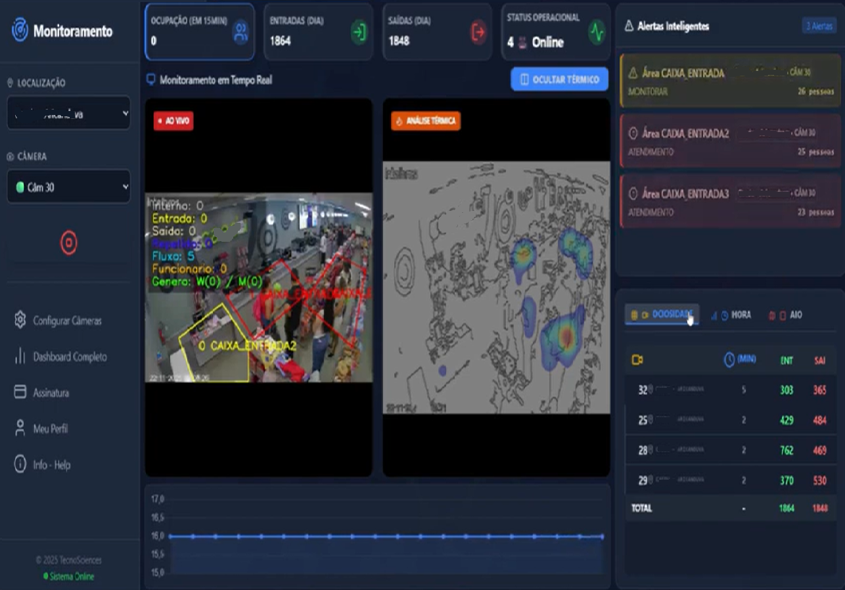Screen dimensions: 845x590
Task: Click the Monitoramento logo icon
Action: (x=20, y=30)
